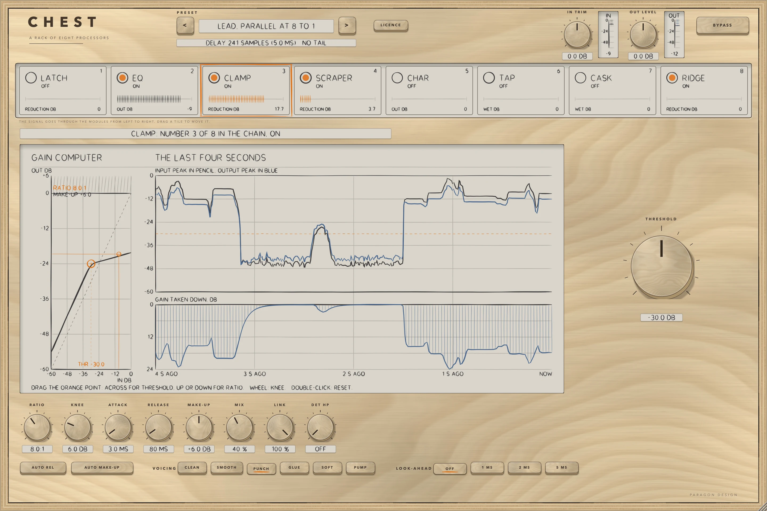Go to the previous preset
Image resolution: width=767 pixels, height=511 pixels.
pyautogui.click(x=185, y=26)
